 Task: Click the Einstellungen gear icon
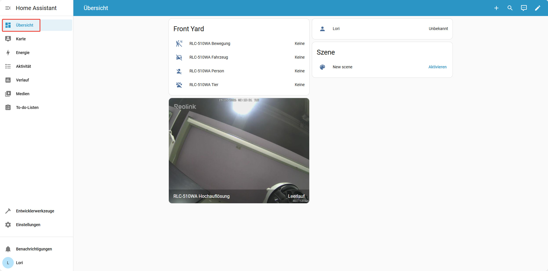(x=8, y=225)
